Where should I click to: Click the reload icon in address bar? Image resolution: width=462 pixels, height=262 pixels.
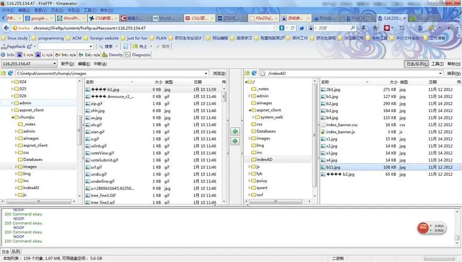pyautogui.click(x=292, y=28)
